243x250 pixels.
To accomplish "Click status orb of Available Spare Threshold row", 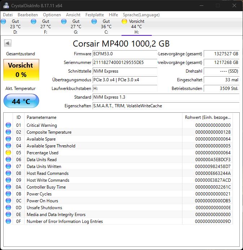I will pyautogui.click(x=8, y=146).
